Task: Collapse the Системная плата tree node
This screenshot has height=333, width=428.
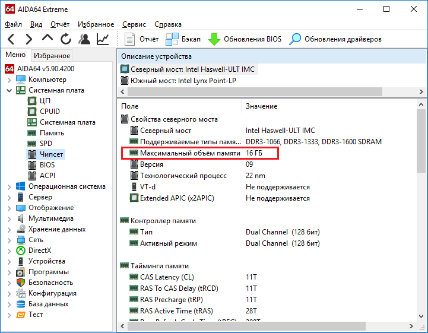Action: click(9, 90)
